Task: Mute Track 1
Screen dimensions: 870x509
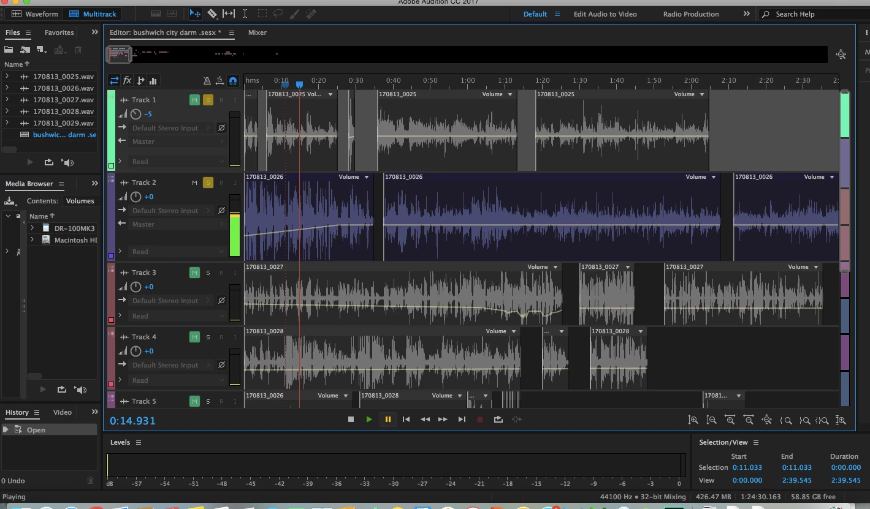Action: pyautogui.click(x=194, y=100)
